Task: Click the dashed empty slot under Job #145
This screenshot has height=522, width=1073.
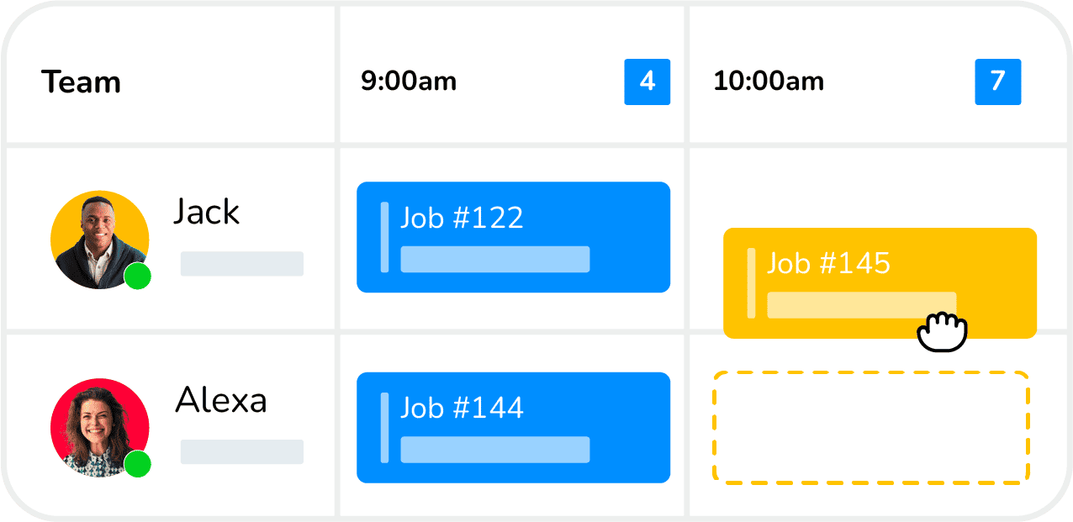Action: tap(871, 428)
